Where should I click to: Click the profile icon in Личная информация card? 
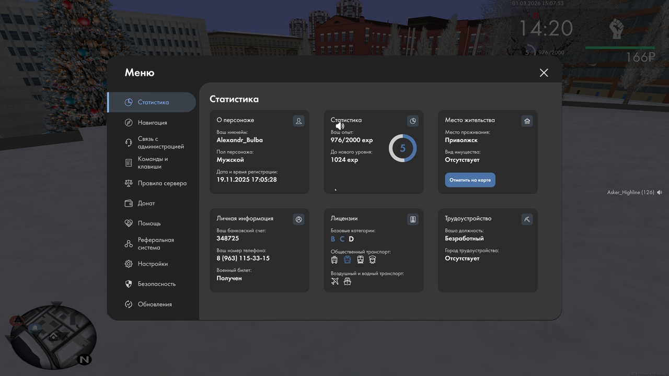click(x=298, y=219)
